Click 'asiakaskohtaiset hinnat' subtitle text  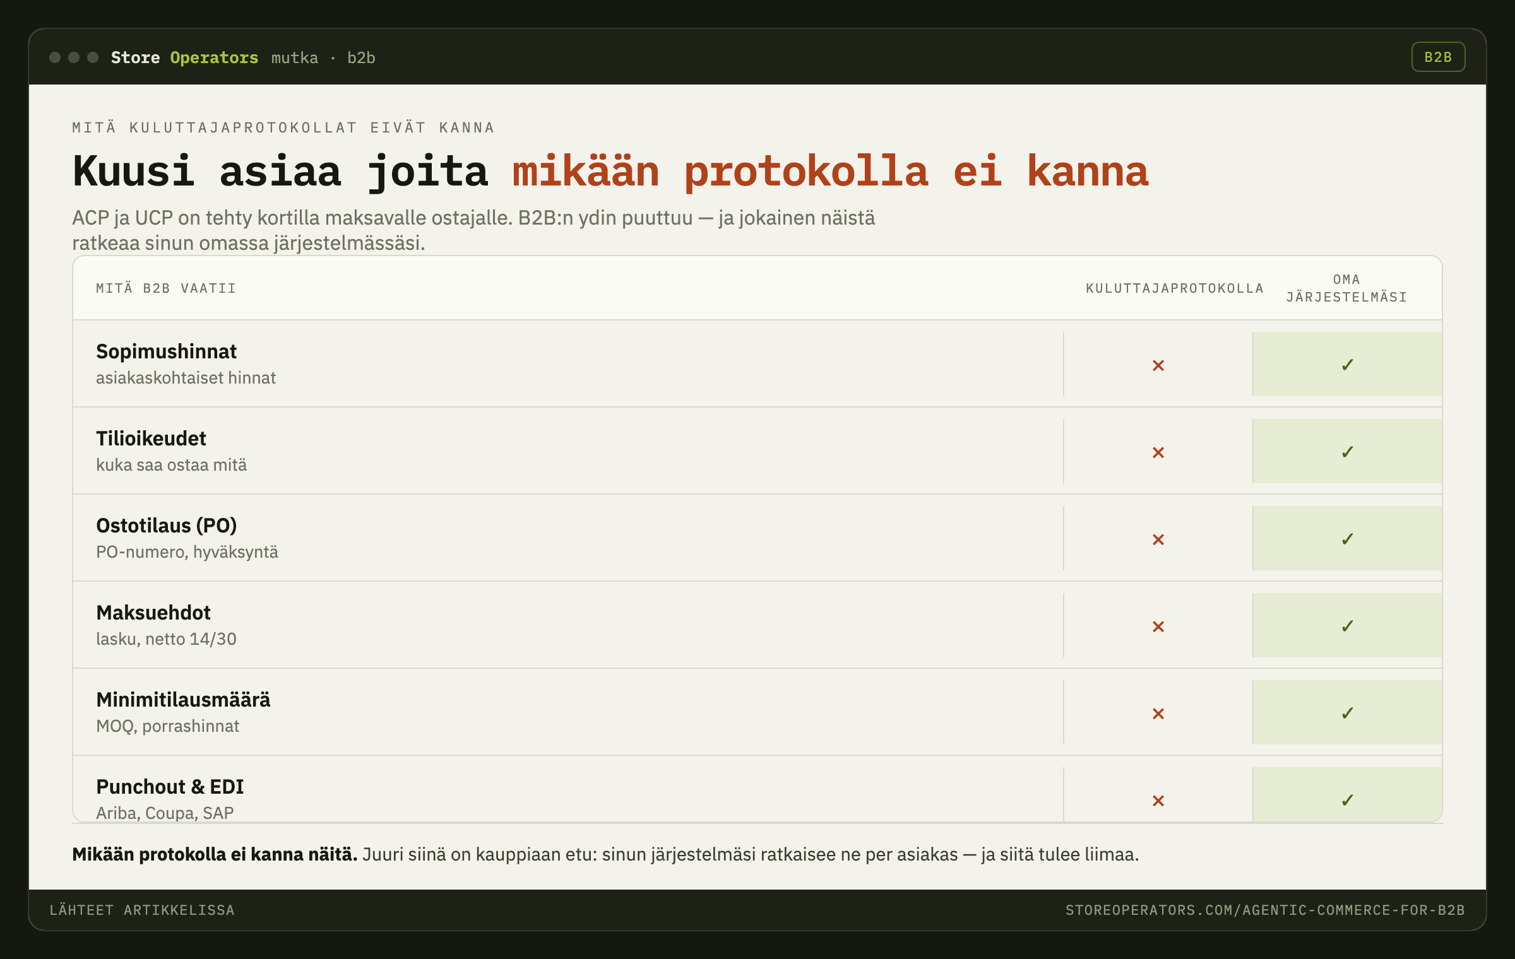(186, 377)
